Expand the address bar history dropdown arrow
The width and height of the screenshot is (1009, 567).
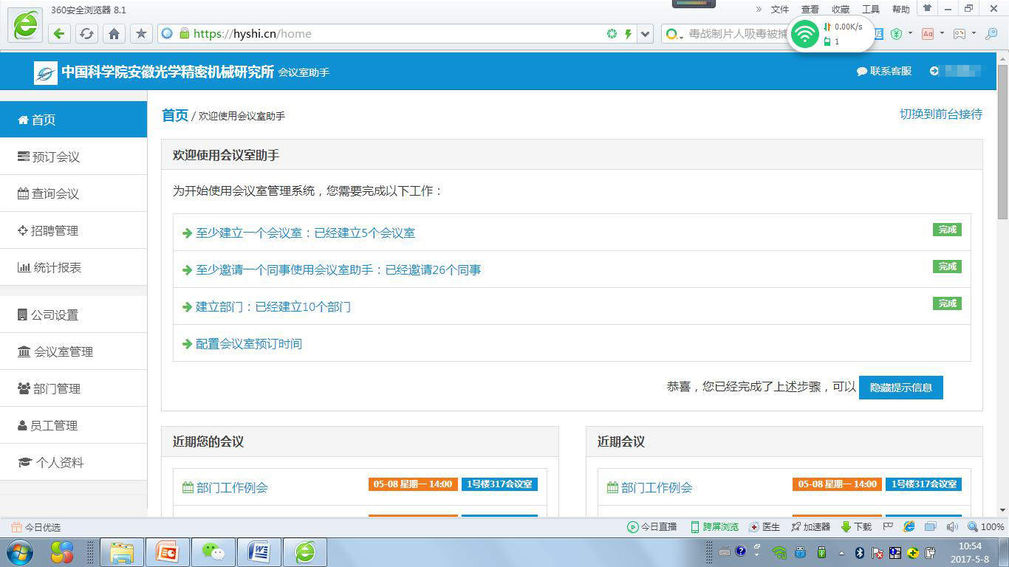pyautogui.click(x=646, y=33)
